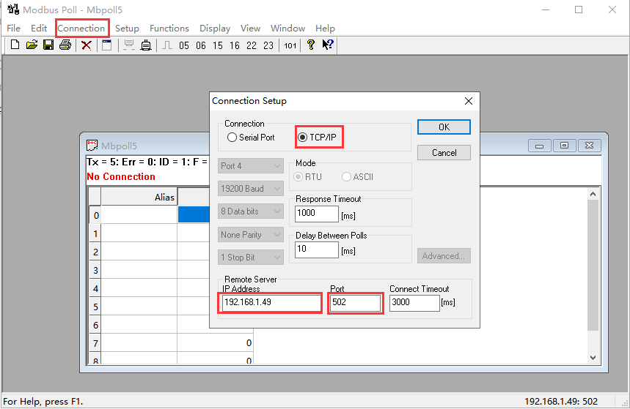
Task: Click the IP Address input field
Action: [x=271, y=303]
